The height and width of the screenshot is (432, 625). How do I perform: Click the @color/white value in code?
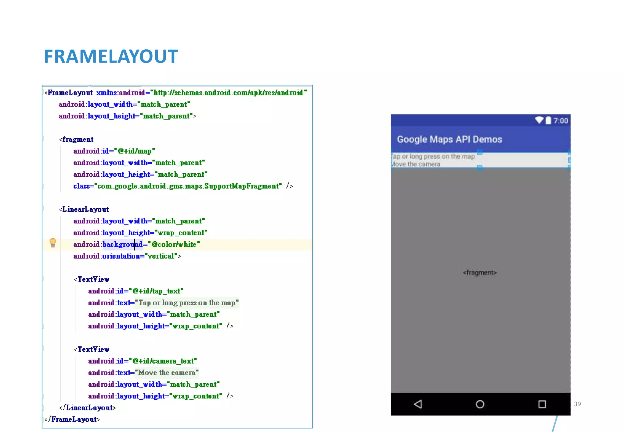pos(174,245)
